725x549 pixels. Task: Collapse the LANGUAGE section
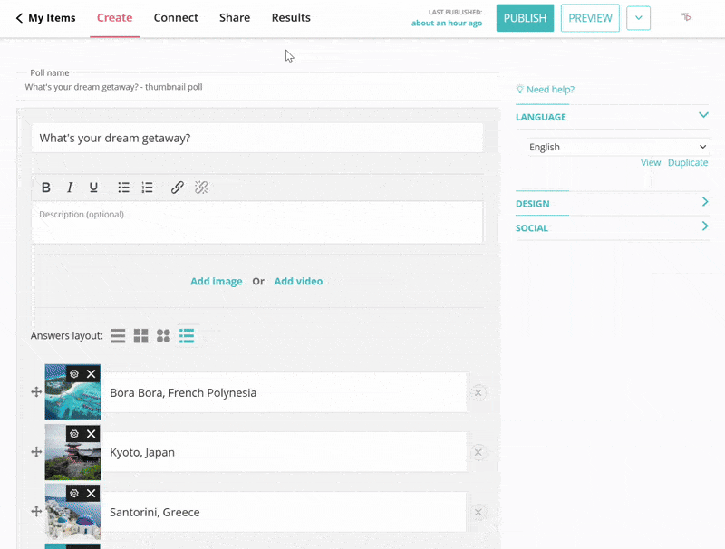[x=703, y=116]
